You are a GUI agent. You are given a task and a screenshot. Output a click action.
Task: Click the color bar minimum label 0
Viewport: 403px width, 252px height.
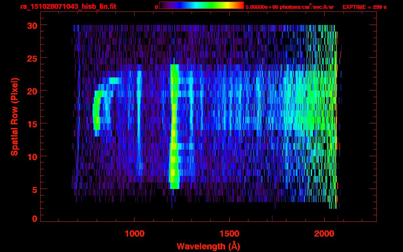[156, 7]
